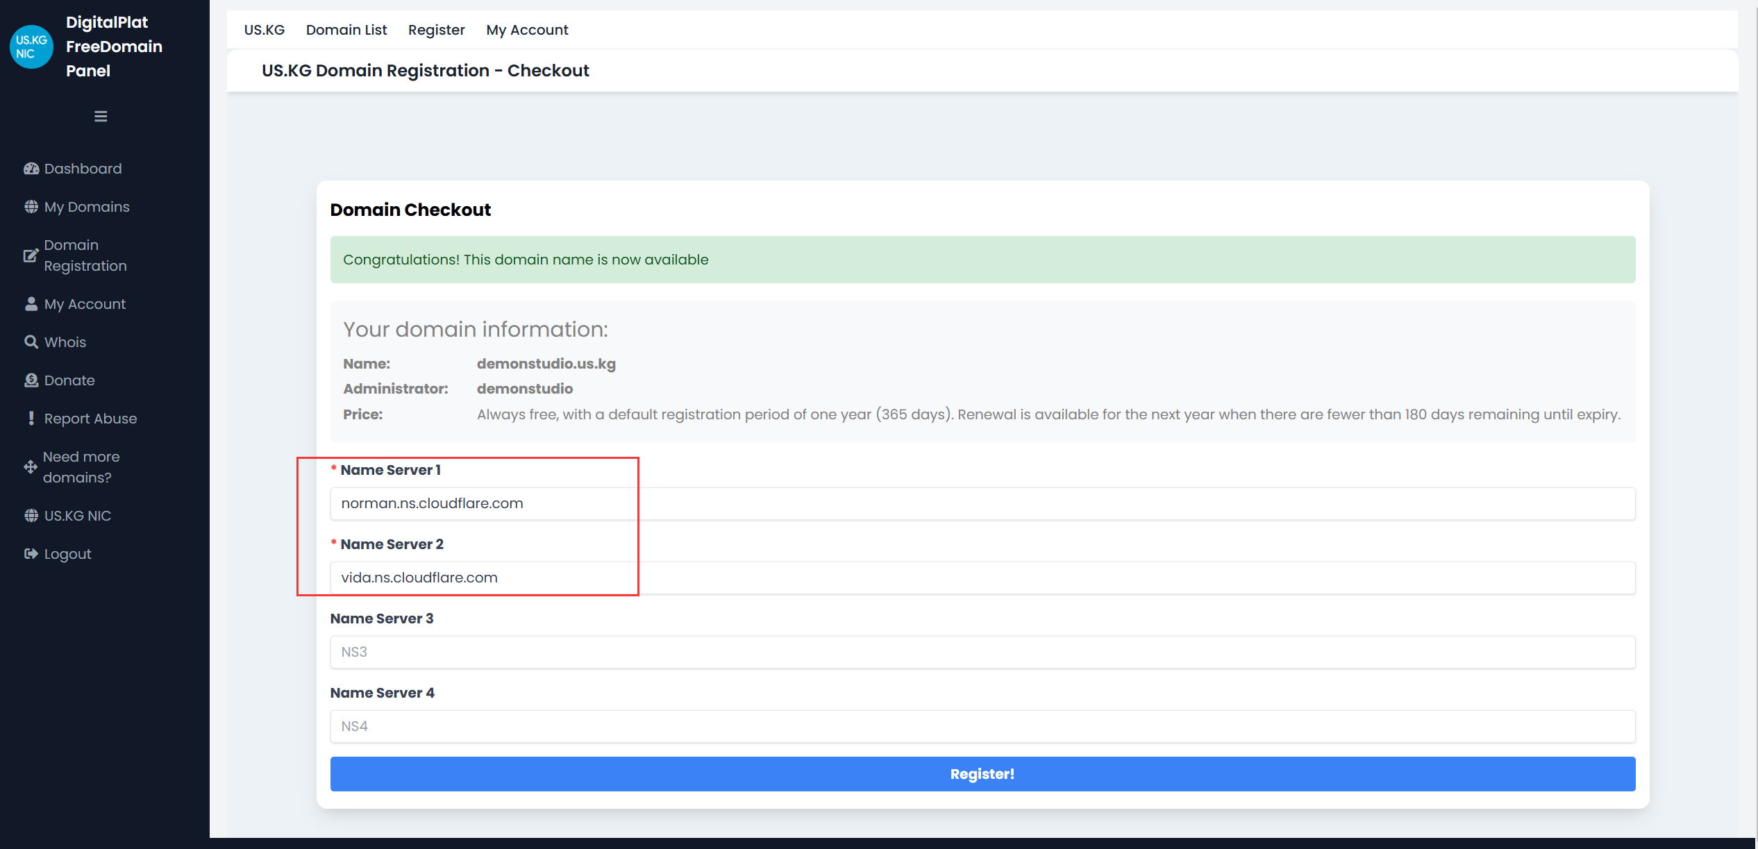Image resolution: width=1758 pixels, height=849 pixels.
Task: Focus the Name Server 1 field
Action: click(982, 503)
